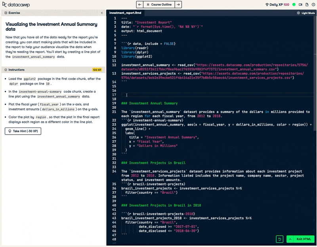Click "### Investment Projects in Brazil" on line 32
The height and width of the screenshot is (247, 317).
point(153,163)
